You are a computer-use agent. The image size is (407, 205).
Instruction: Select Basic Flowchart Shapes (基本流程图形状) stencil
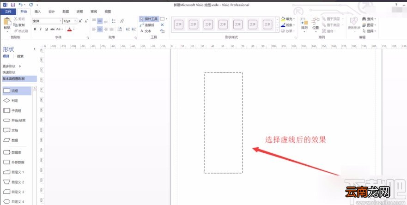[19, 78]
